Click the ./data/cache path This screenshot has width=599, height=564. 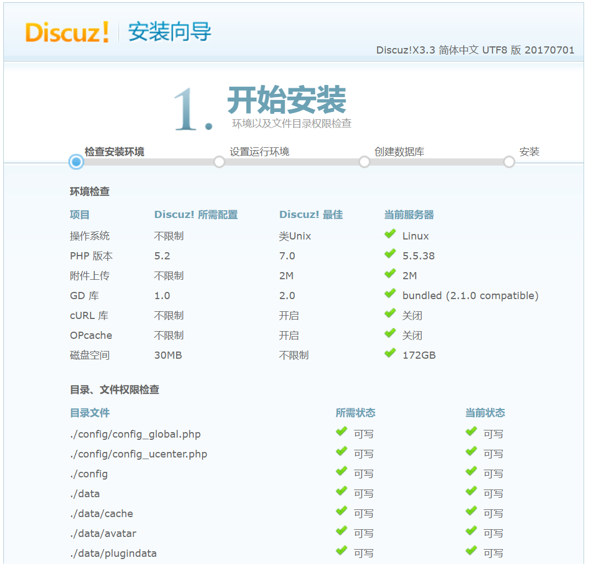102,514
